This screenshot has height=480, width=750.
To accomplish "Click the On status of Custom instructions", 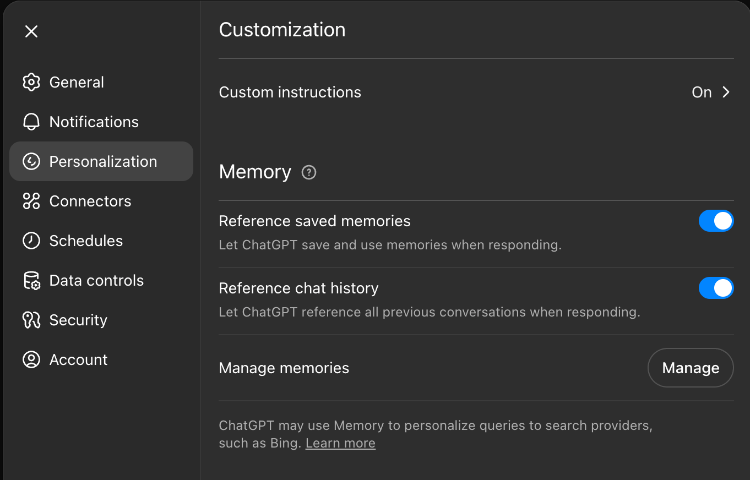I will pos(702,92).
